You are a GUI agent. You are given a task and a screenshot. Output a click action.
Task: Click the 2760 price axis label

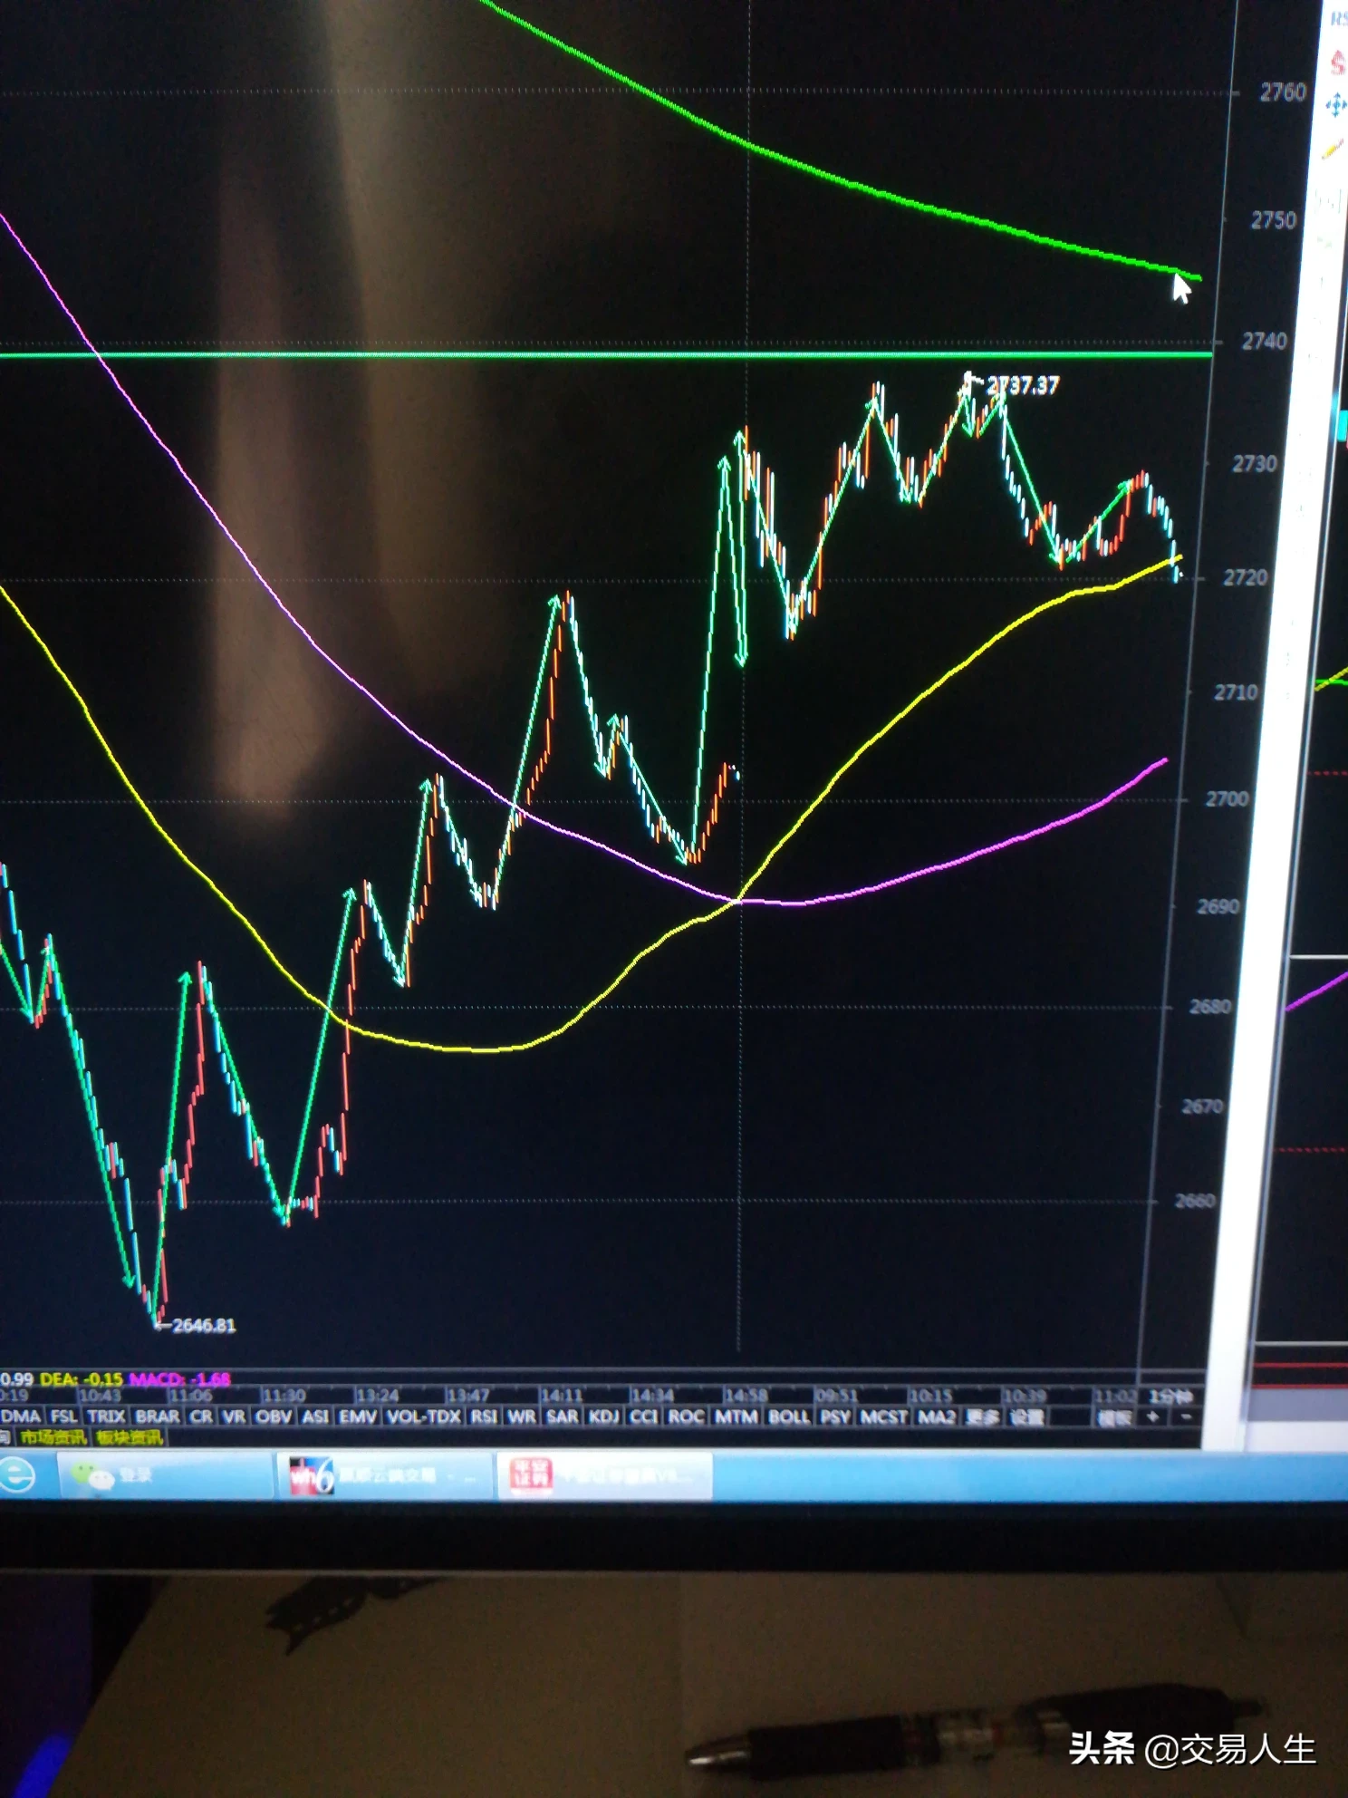(1283, 92)
